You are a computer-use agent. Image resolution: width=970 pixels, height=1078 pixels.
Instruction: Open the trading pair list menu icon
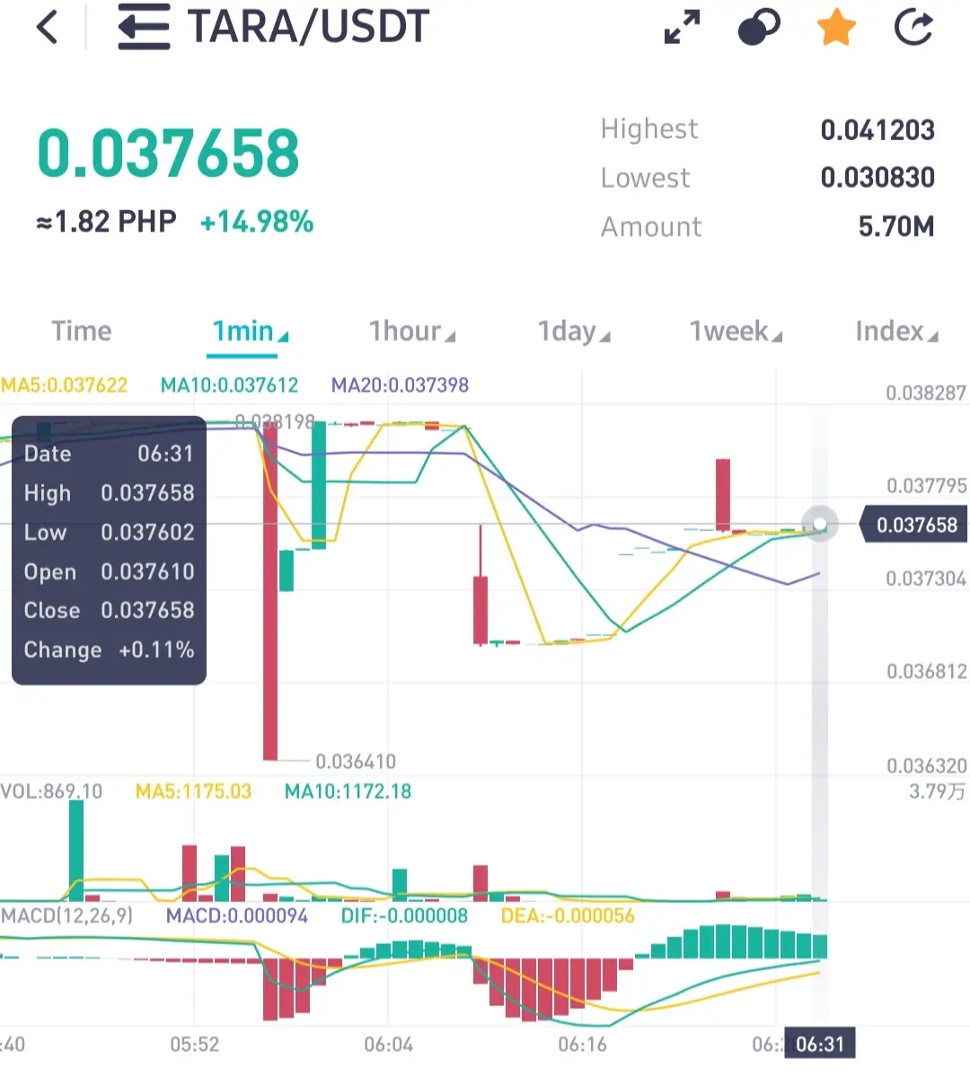[144, 27]
